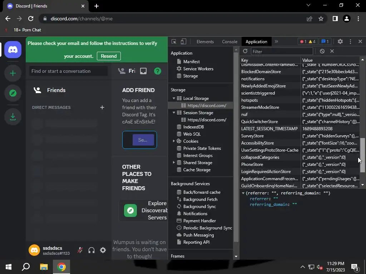Viewport: 366px width, 274px height.
Task: Expand the Cookies tree arrow
Action: pos(174,141)
